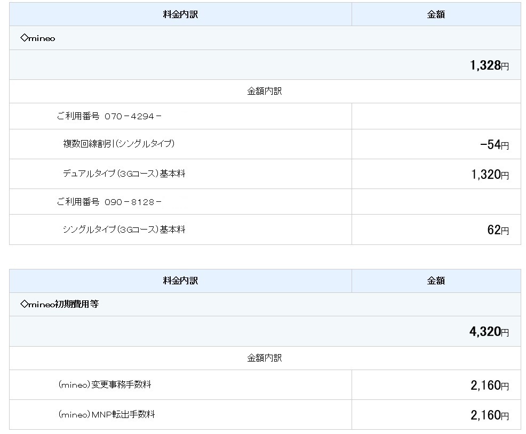This screenshot has width=526, height=434.
Task: Select the 1,320円 basic fee amount
Action: coord(490,175)
